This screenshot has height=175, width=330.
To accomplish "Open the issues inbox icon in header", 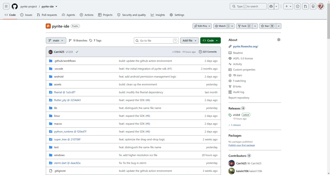I will tap(297, 6).
